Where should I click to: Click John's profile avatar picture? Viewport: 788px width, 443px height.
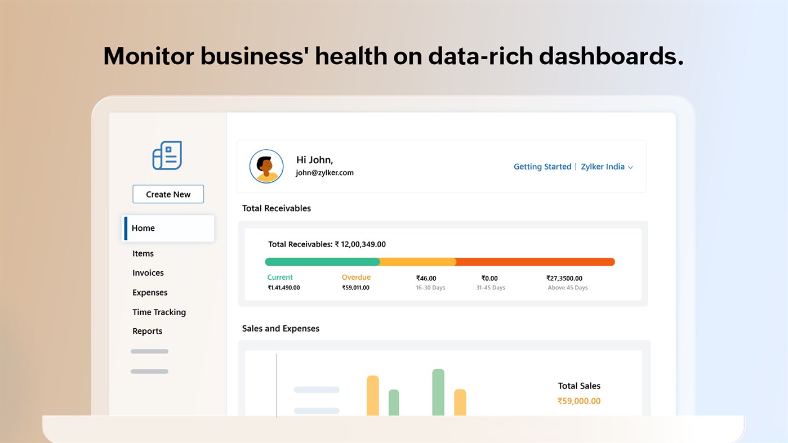click(266, 166)
